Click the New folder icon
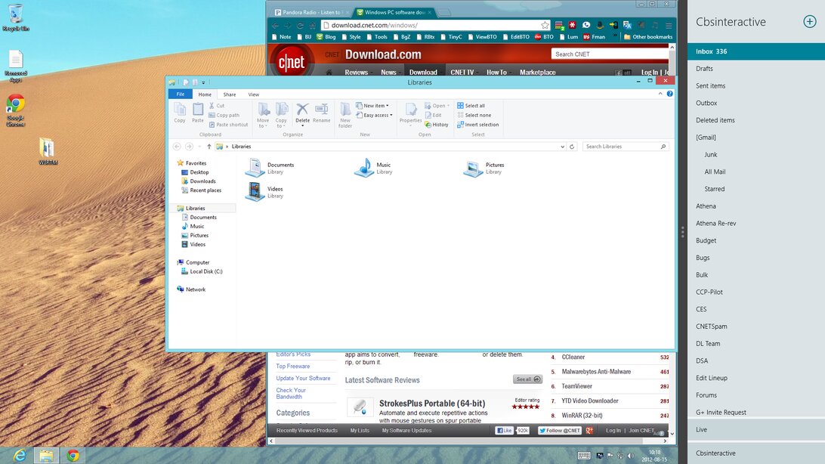This screenshot has height=464, width=825. pyautogui.click(x=345, y=110)
